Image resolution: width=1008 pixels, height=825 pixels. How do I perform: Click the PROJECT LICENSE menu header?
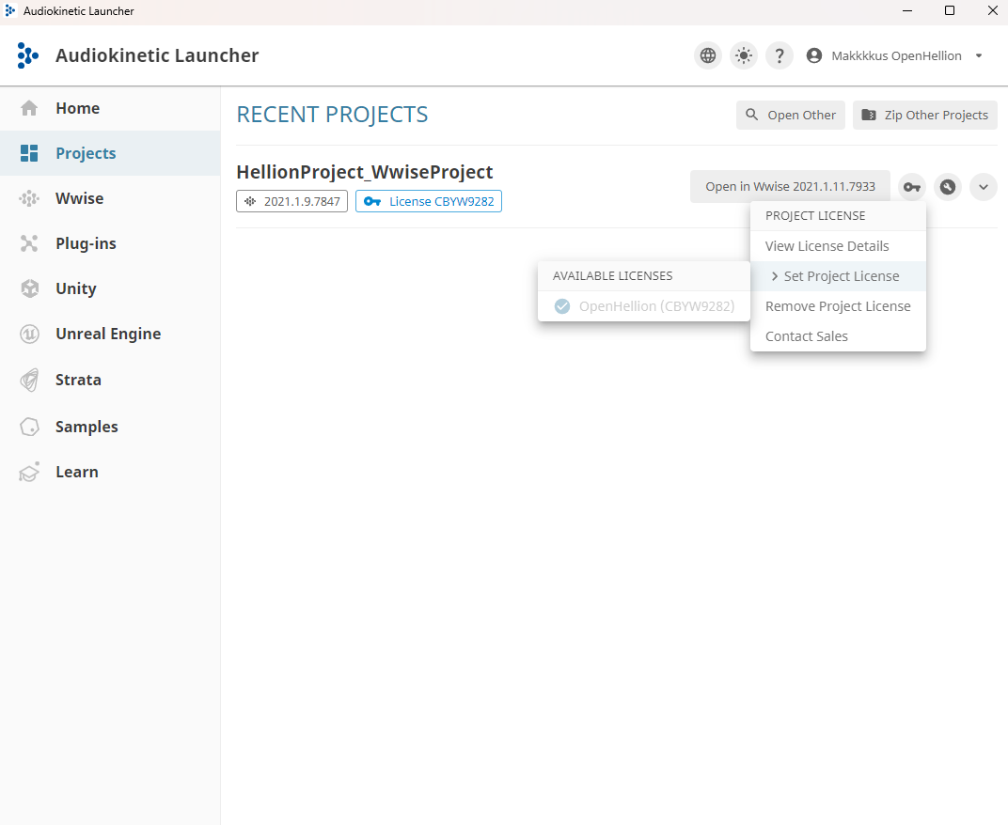(815, 216)
